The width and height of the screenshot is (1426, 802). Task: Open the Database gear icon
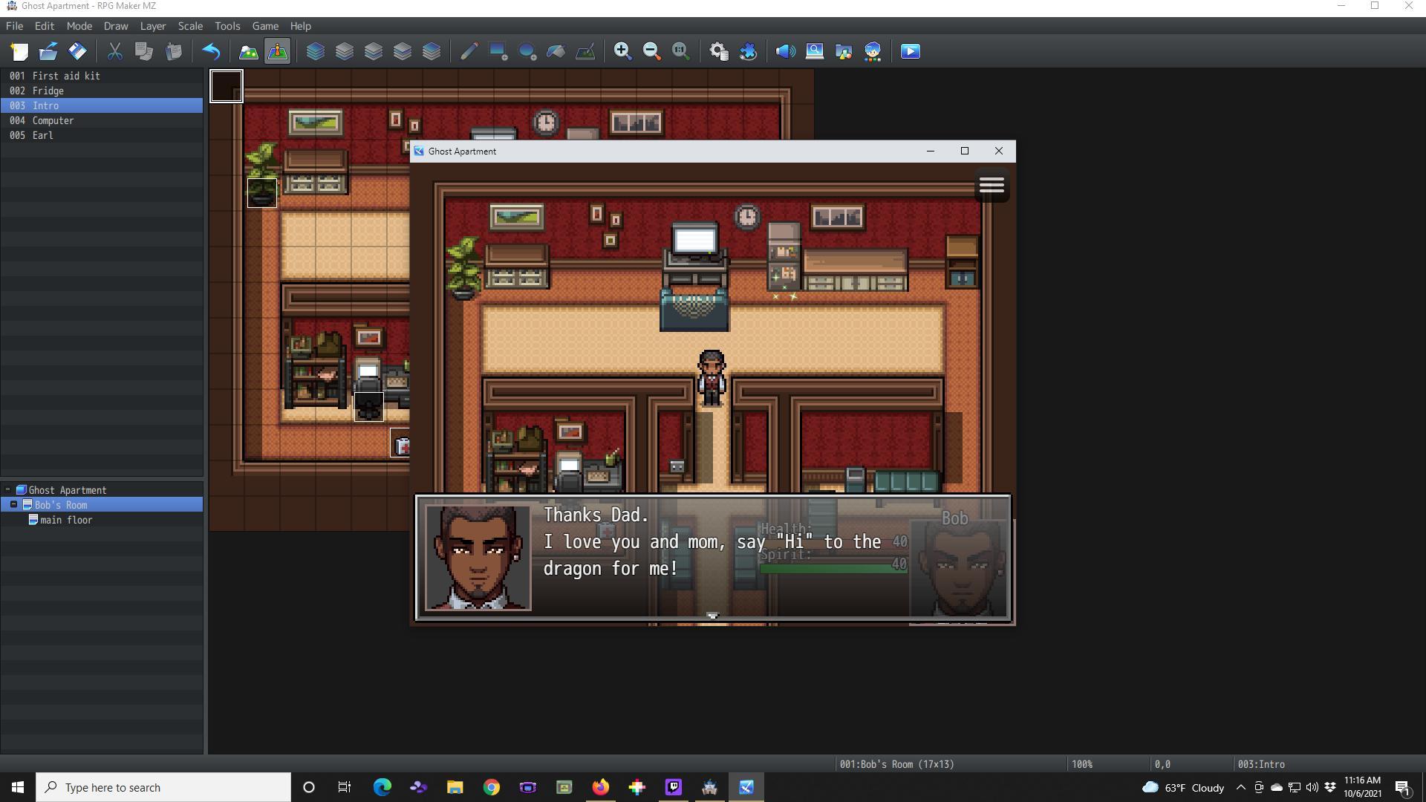pyautogui.click(x=718, y=51)
